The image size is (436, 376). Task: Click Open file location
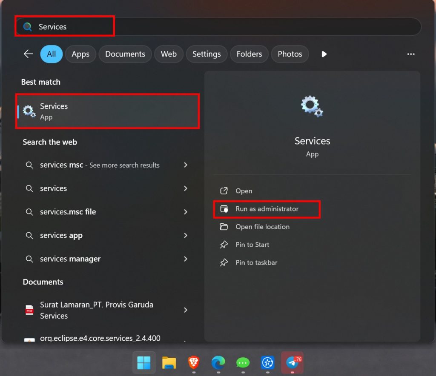coord(262,227)
